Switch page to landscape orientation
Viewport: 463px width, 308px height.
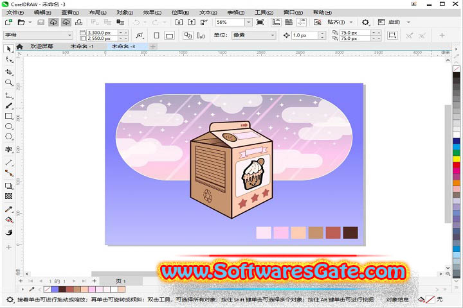click(x=170, y=35)
